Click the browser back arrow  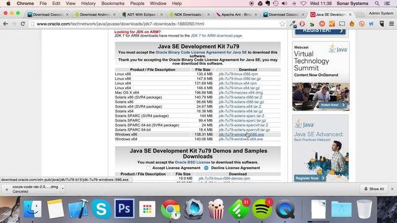coord(6,24)
